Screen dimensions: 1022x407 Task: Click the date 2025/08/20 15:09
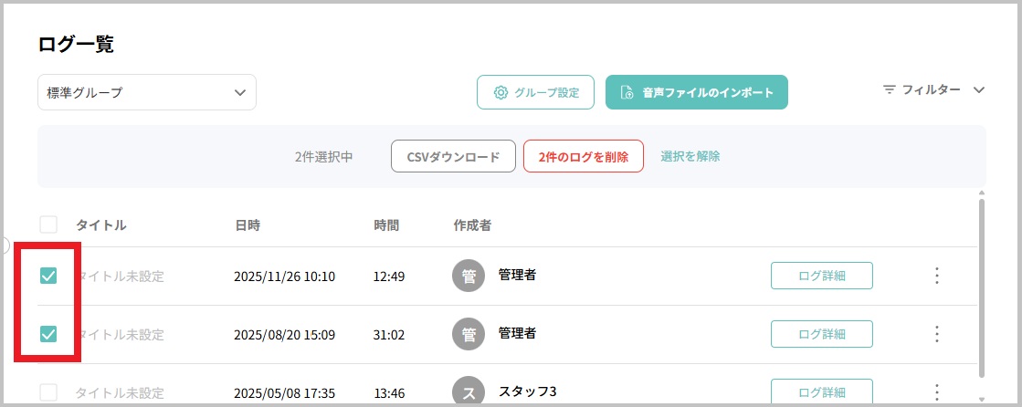point(284,336)
